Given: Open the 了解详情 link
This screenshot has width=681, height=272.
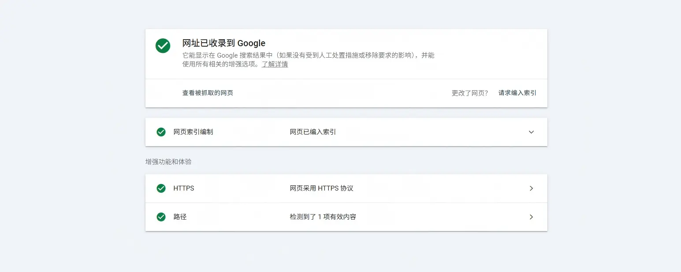Looking at the screenshot, I should tap(275, 64).
